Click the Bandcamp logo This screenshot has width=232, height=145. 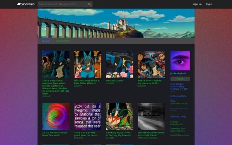(26, 4)
